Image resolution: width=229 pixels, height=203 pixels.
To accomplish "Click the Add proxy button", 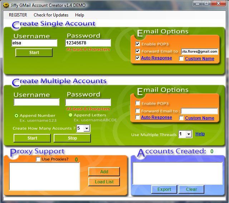I will [x=104, y=171].
